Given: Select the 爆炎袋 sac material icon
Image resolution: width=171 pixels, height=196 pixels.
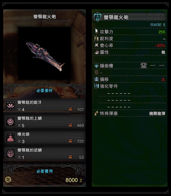Looking at the screenshot, I should point(10,137).
